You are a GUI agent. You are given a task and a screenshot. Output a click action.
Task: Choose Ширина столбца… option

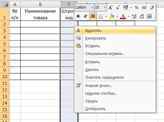(101, 93)
